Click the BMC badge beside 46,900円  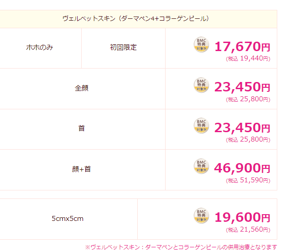click(201, 166)
